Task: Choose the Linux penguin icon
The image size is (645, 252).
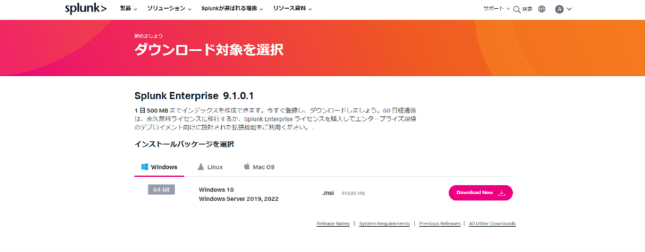Action: 201,167
